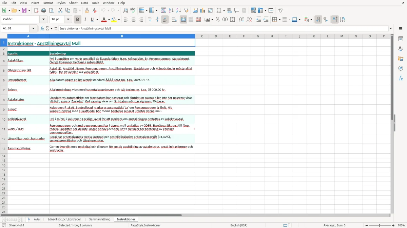The width and height of the screenshot is (407, 228).
Task: Apply the yellow Background Color swatch
Action: [x=114, y=20]
